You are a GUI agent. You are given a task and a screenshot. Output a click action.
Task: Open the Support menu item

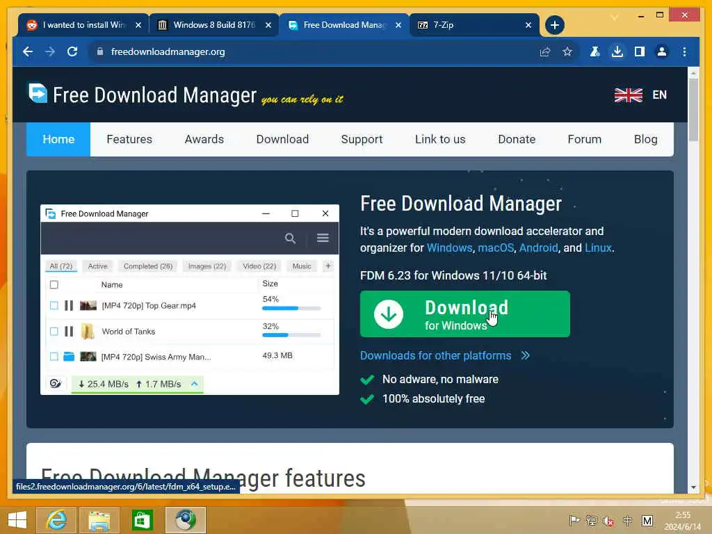[362, 139]
